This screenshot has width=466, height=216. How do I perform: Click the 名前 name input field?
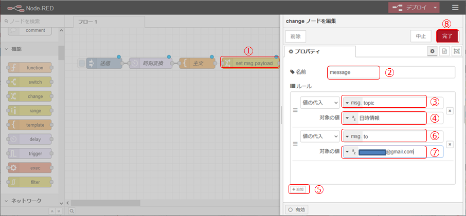[391, 72]
